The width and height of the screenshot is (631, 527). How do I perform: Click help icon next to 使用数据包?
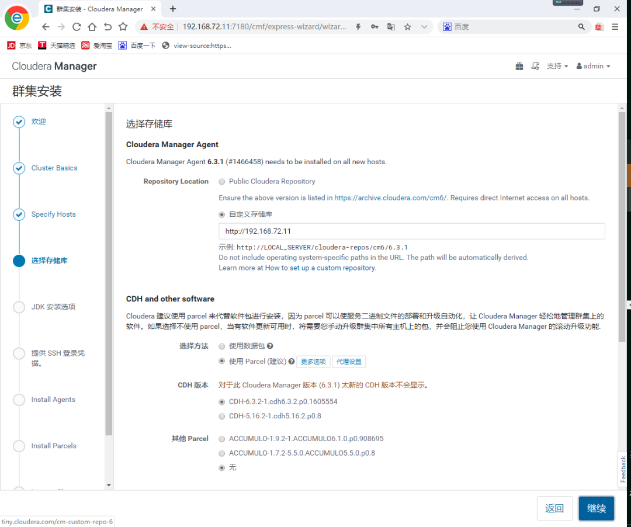click(270, 346)
